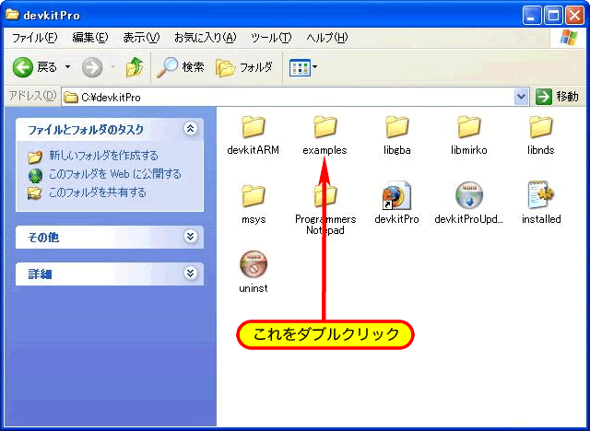
Task: Open the Back button history dropdown arrow
Action: (67, 67)
